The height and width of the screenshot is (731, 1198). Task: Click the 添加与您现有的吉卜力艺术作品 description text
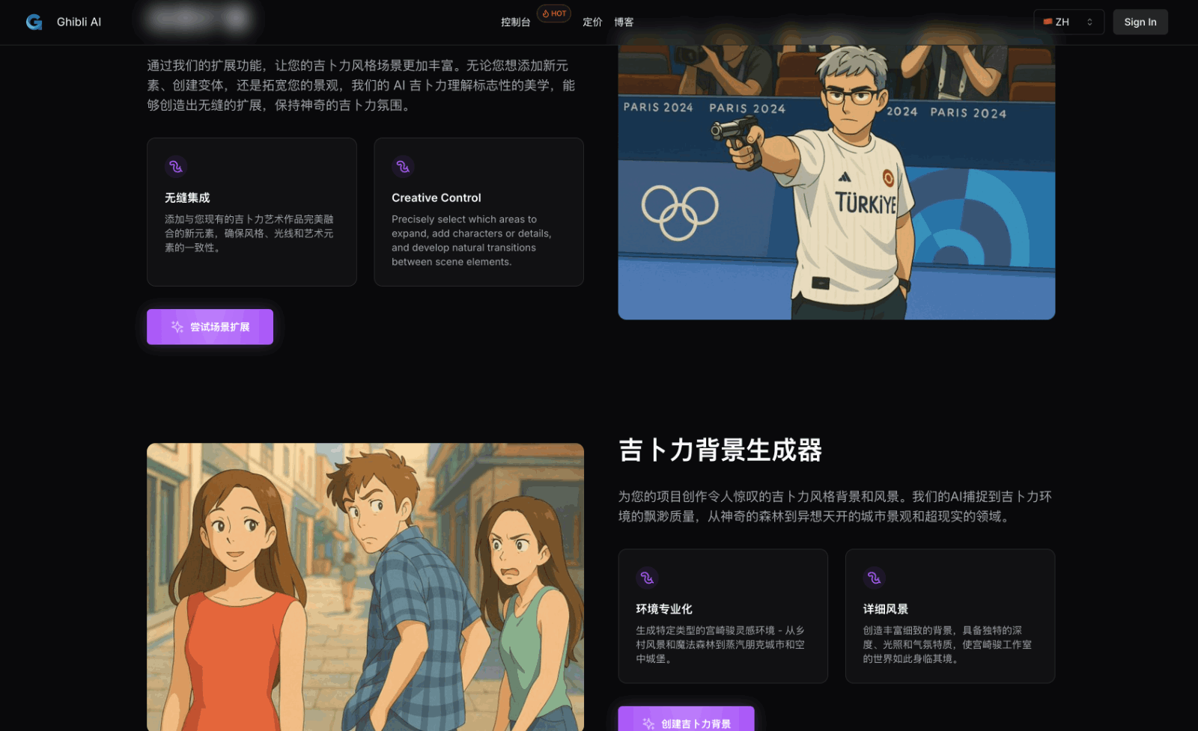pos(249,233)
